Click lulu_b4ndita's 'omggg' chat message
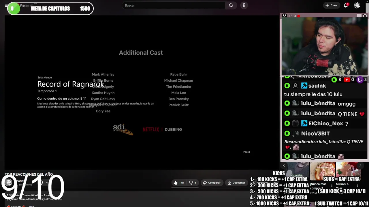369x207 pixels. 347,104
